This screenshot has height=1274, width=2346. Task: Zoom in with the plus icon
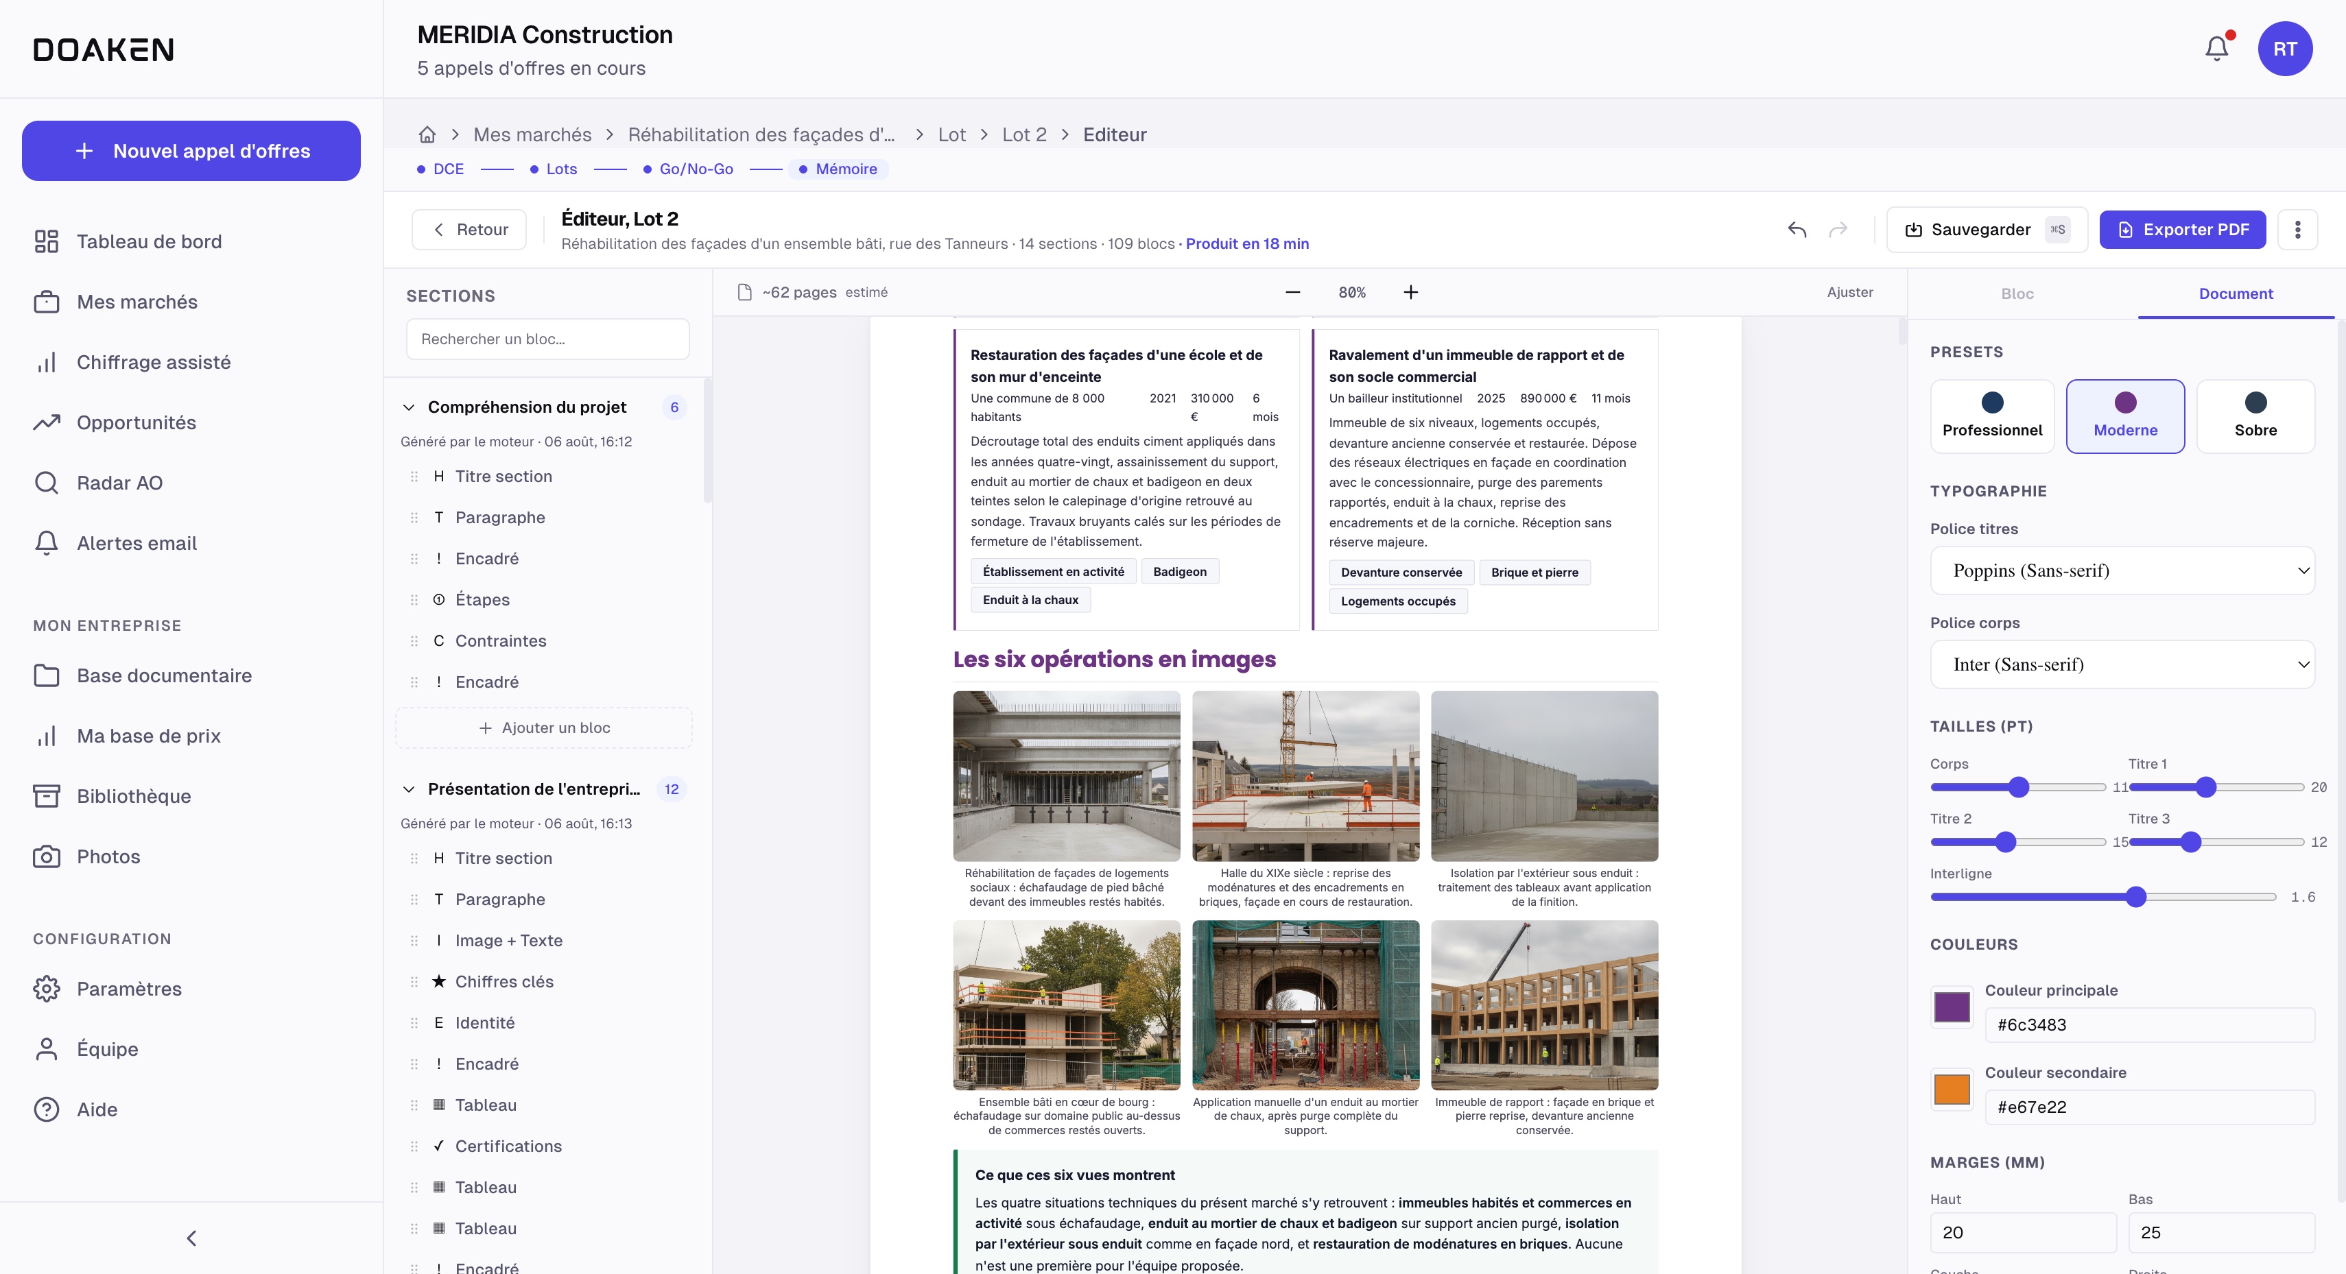(1411, 292)
